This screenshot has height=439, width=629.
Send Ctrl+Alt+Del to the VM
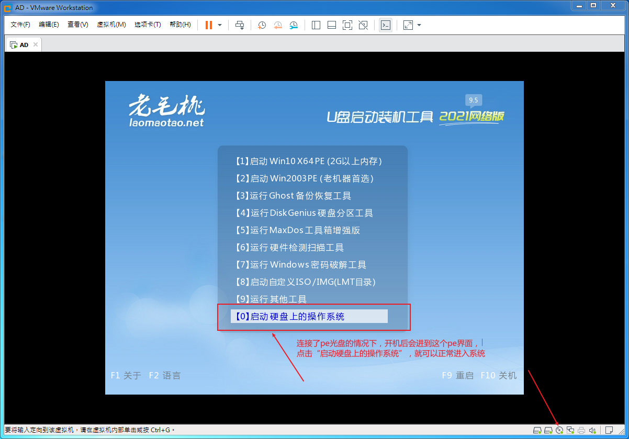[x=240, y=25]
